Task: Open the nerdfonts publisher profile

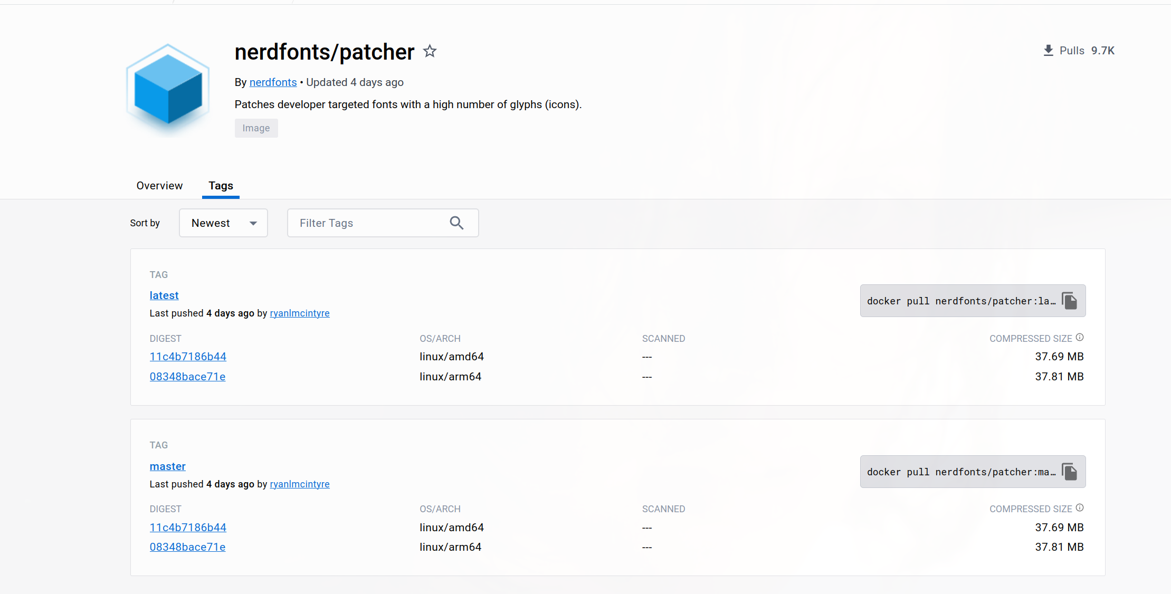Action: point(273,82)
